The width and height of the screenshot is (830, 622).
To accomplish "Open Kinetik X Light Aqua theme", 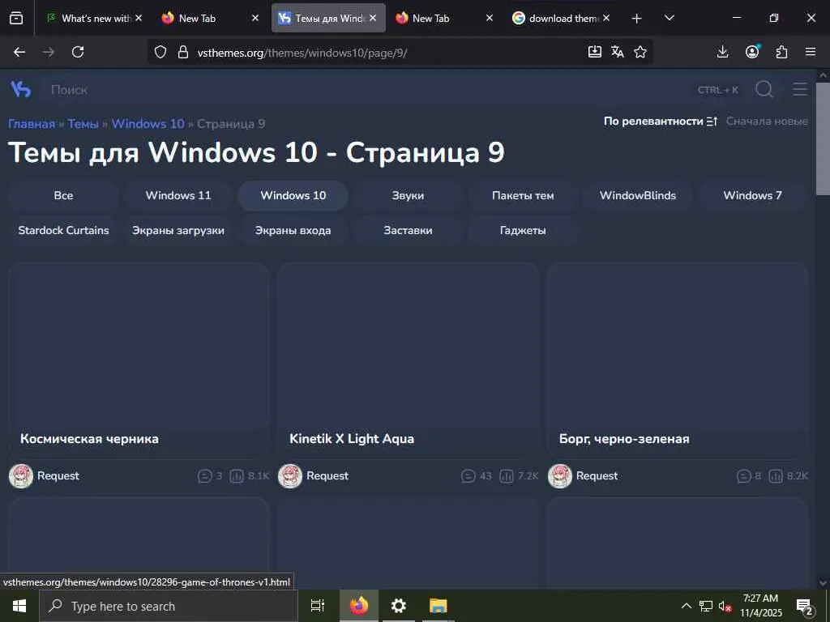I will click(x=352, y=439).
